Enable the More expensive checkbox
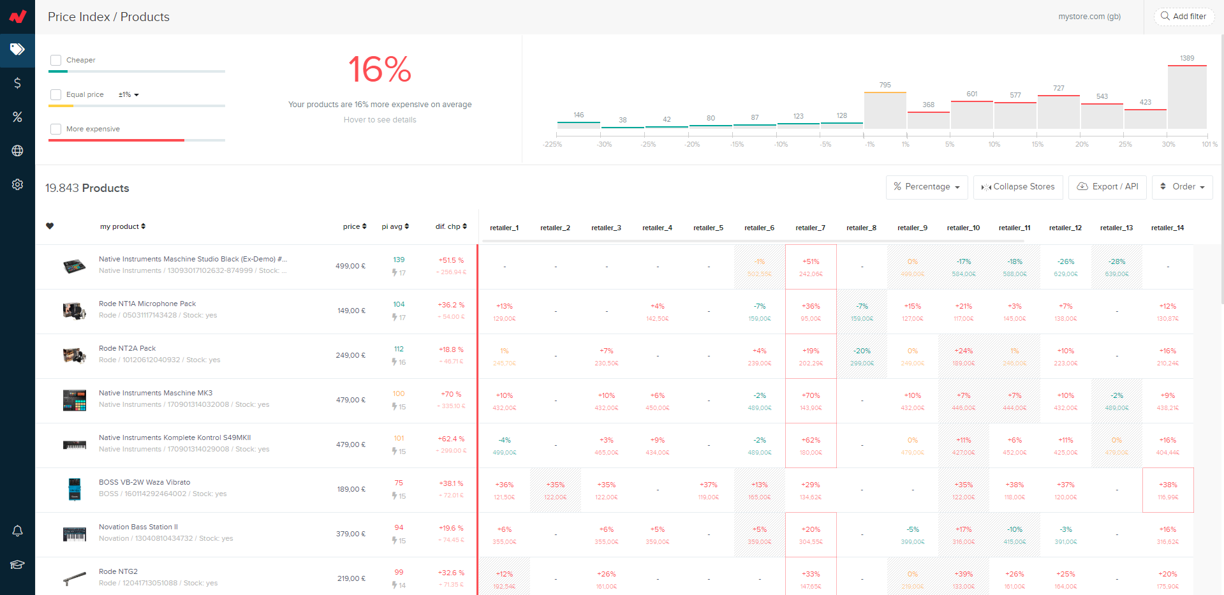The image size is (1224, 595). click(56, 129)
